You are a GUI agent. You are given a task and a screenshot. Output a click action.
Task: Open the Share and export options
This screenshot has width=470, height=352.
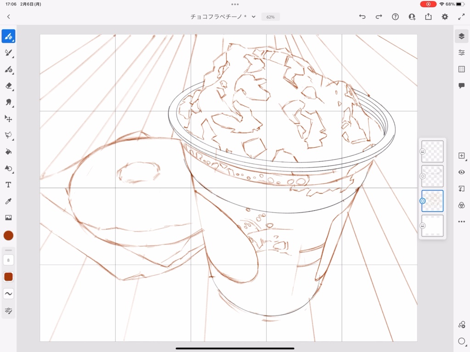[x=428, y=16]
